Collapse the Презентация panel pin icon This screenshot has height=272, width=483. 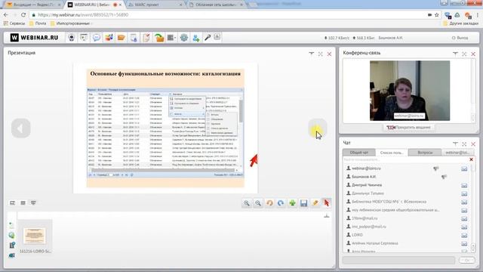click(x=312, y=54)
